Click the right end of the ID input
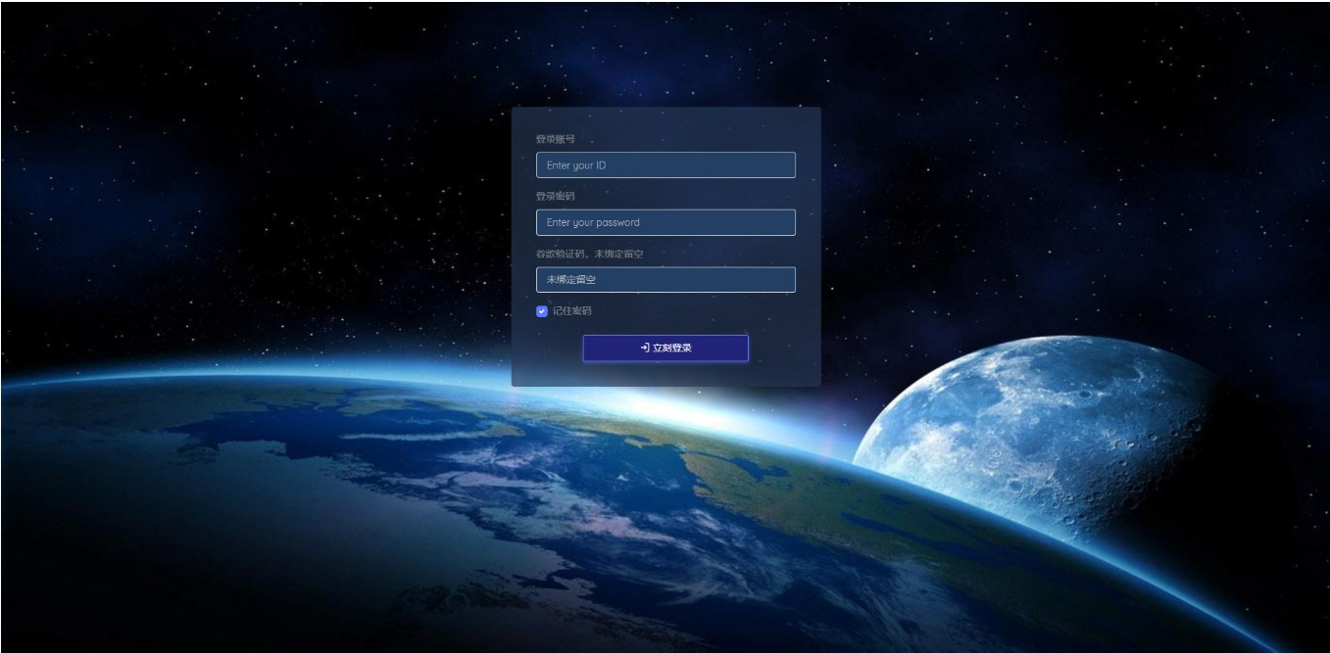 (779, 165)
